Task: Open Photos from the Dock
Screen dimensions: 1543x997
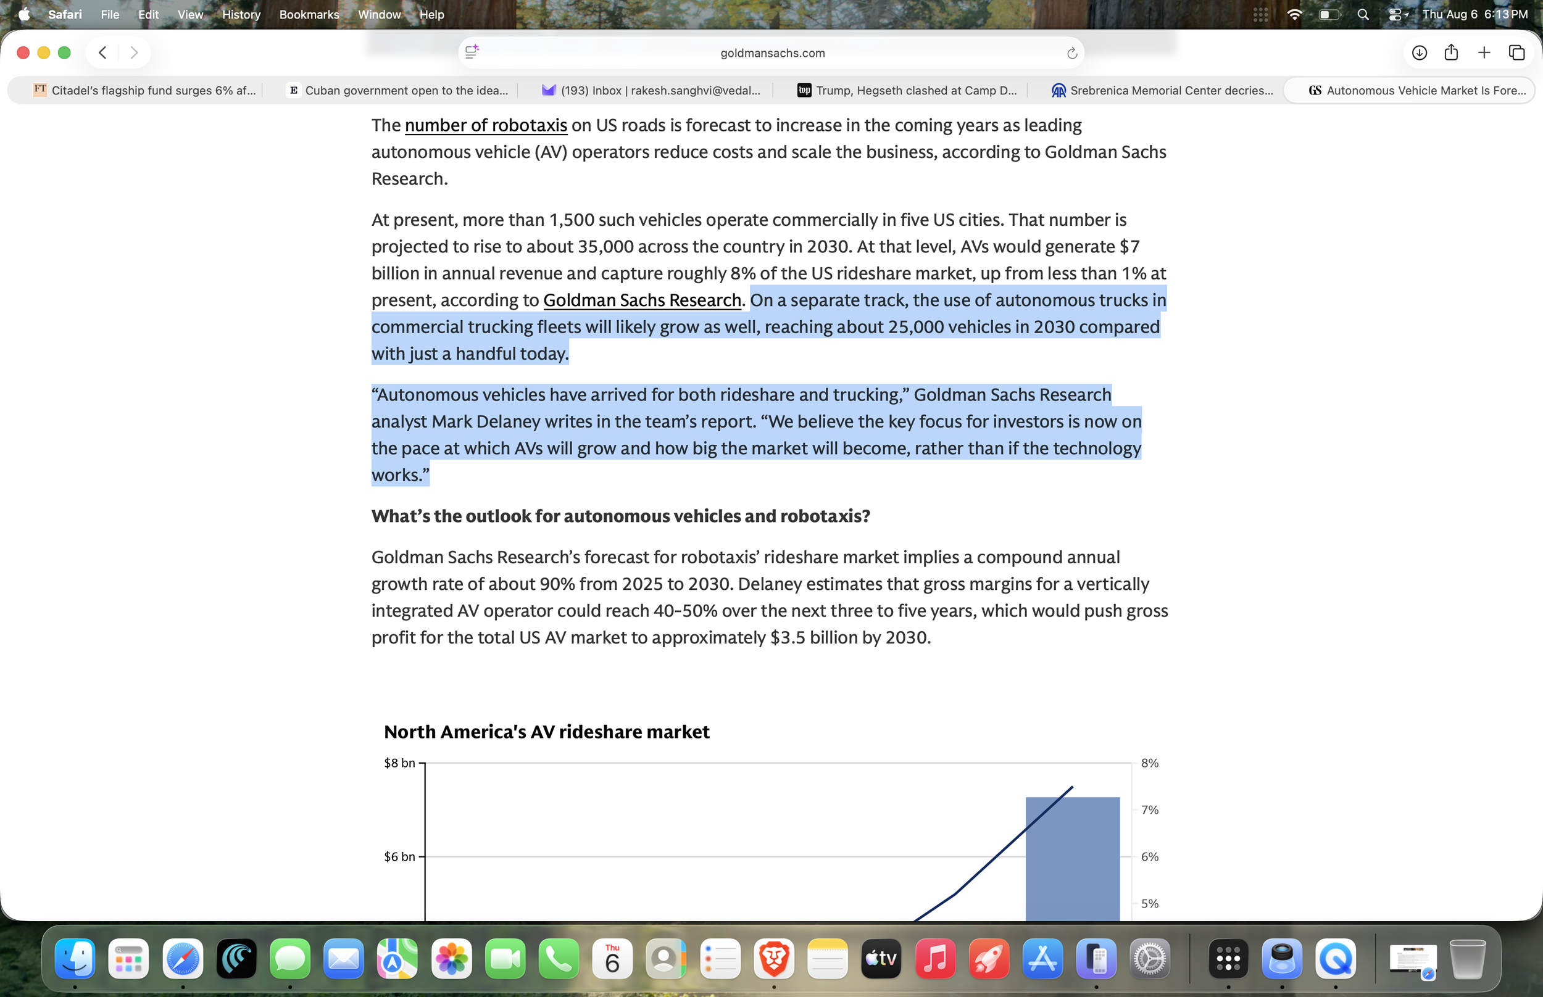Action: pyautogui.click(x=451, y=958)
